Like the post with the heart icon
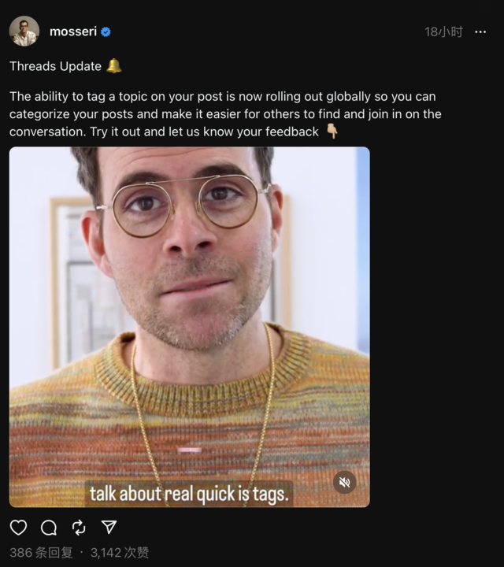The image size is (504, 567). [18, 527]
